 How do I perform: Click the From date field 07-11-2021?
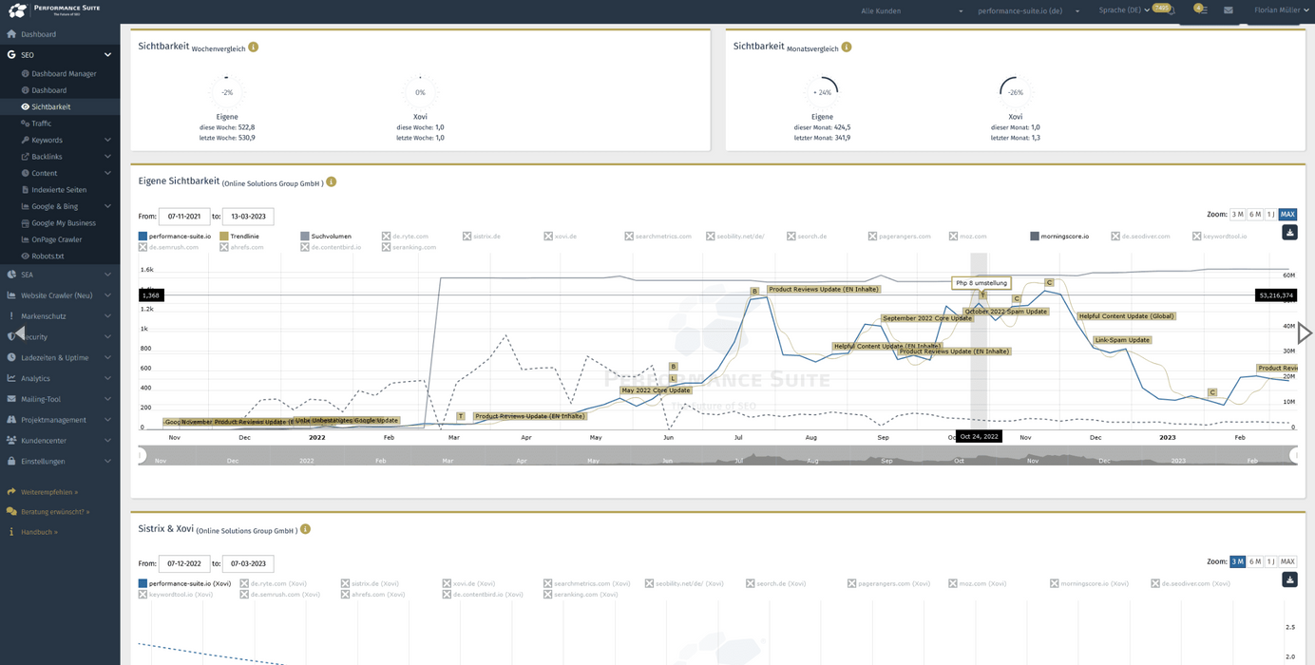(184, 217)
